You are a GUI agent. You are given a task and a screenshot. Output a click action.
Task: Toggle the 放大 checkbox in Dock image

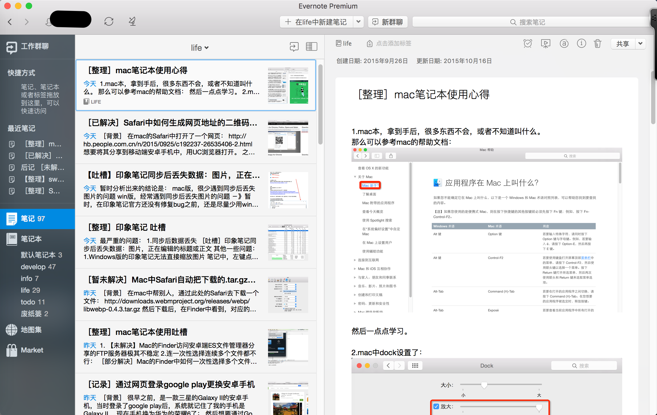click(x=436, y=406)
